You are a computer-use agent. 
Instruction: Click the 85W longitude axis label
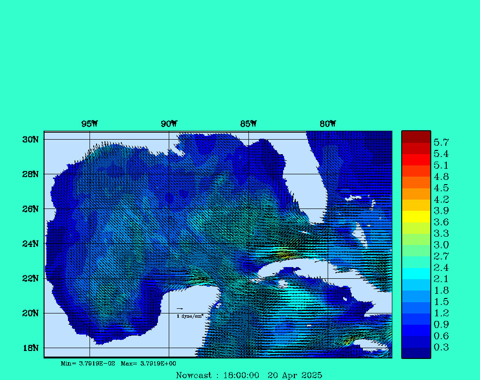click(x=248, y=124)
